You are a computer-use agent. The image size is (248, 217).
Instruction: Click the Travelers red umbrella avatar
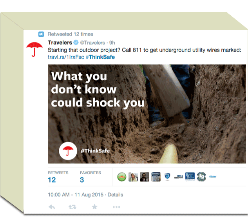(34, 49)
